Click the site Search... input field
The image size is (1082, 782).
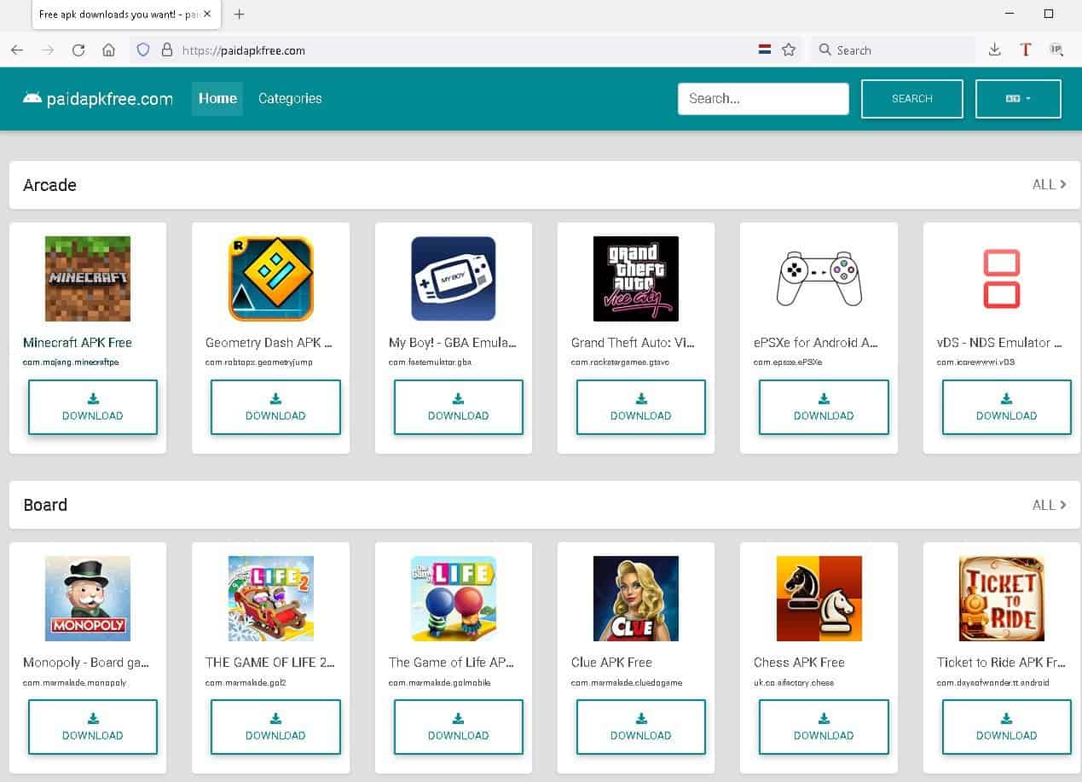tap(763, 99)
